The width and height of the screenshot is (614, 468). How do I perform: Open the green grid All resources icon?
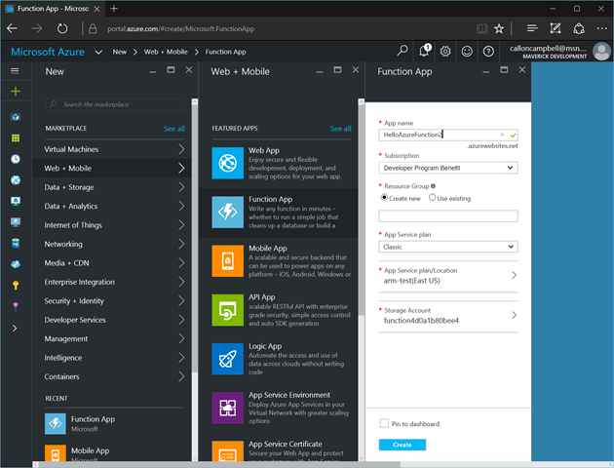pyautogui.click(x=16, y=137)
